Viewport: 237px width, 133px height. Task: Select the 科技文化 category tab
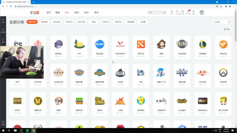point(106,22)
